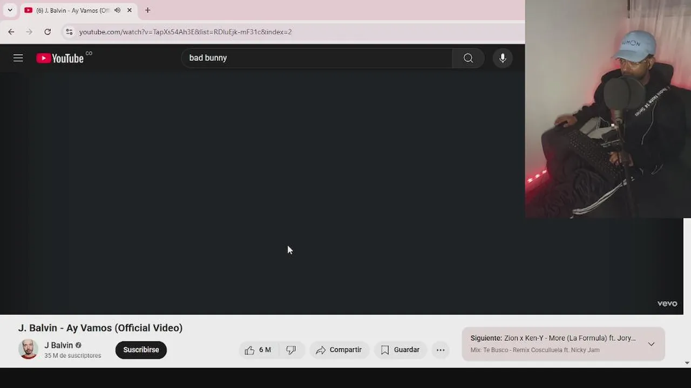
Task: Reload the page
Action: (48, 32)
